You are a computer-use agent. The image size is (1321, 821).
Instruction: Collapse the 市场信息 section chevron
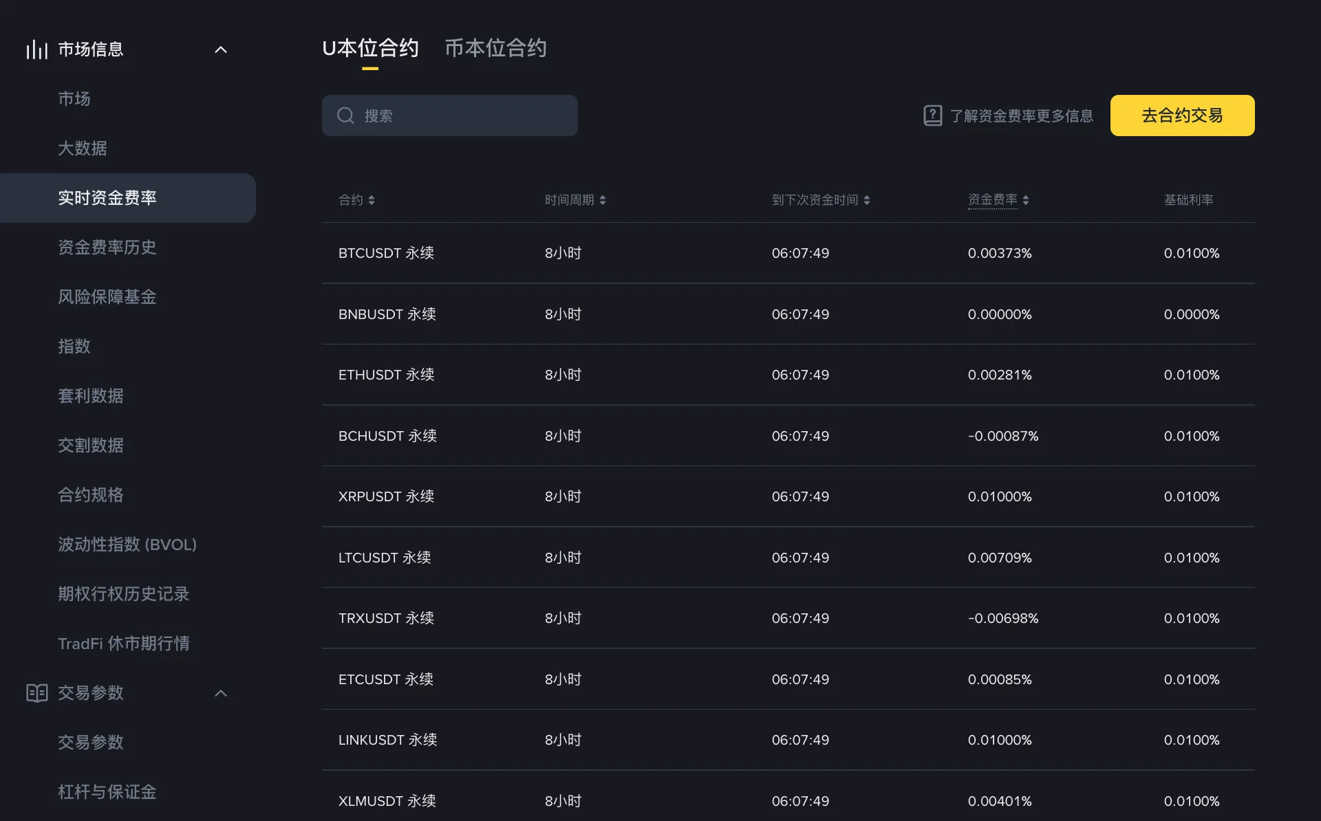(221, 50)
